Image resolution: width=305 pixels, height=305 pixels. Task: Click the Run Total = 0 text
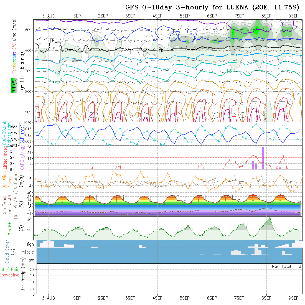(x=286, y=266)
